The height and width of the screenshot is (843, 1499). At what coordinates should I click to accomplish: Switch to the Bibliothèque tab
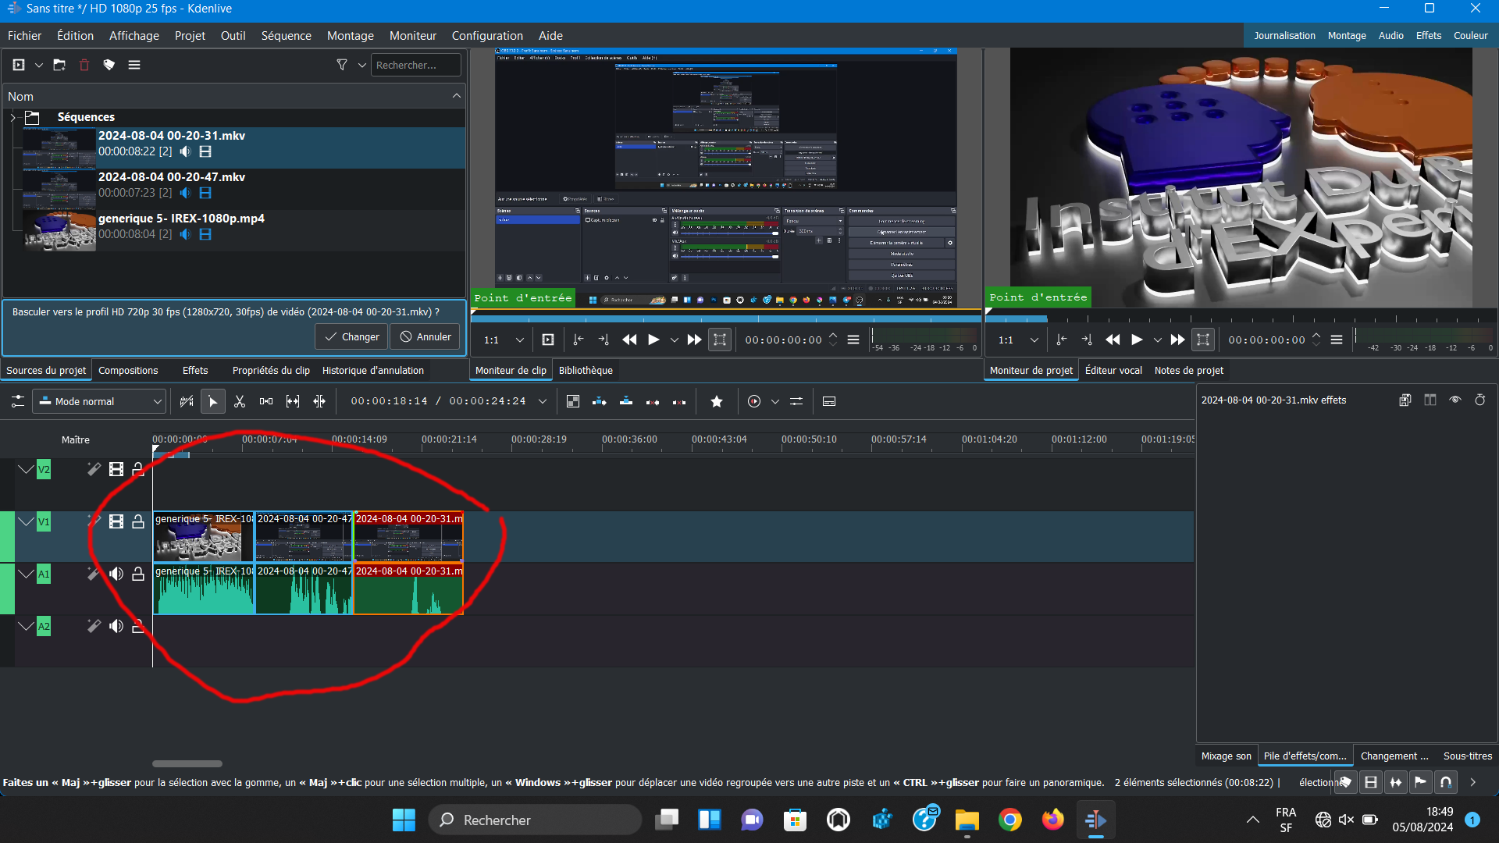click(x=586, y=371)
